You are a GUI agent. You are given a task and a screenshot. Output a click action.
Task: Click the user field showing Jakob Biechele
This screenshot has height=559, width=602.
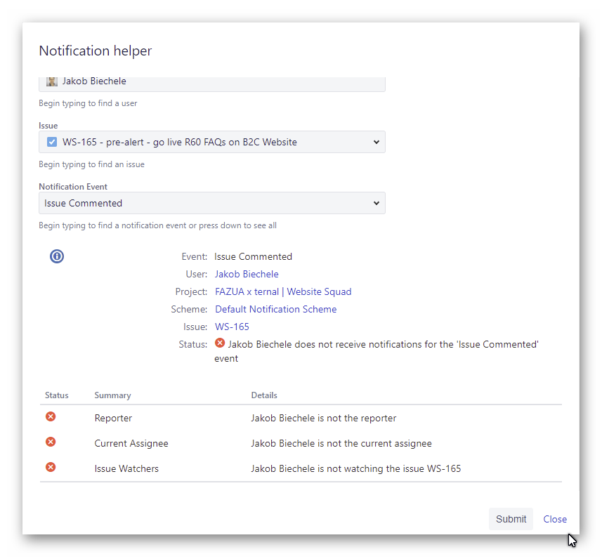click(x=212, y=84)
